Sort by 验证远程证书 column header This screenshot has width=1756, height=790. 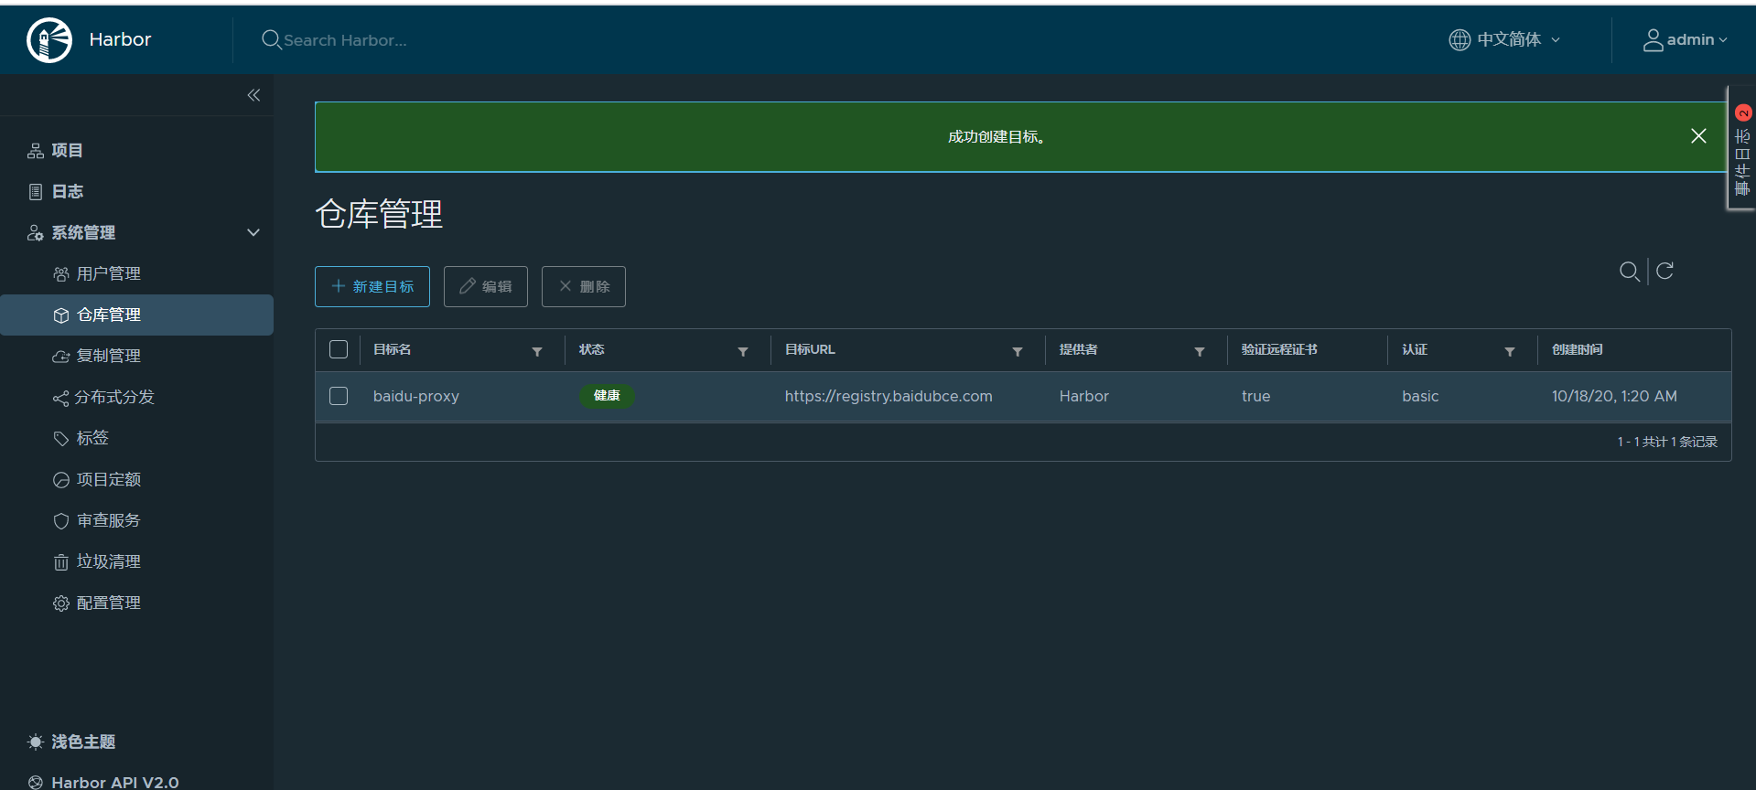[x=1279, y=349]
